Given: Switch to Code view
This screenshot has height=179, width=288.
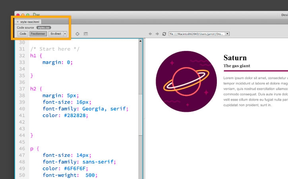Looking at the screenshot, I should click(x=23, y=34).
